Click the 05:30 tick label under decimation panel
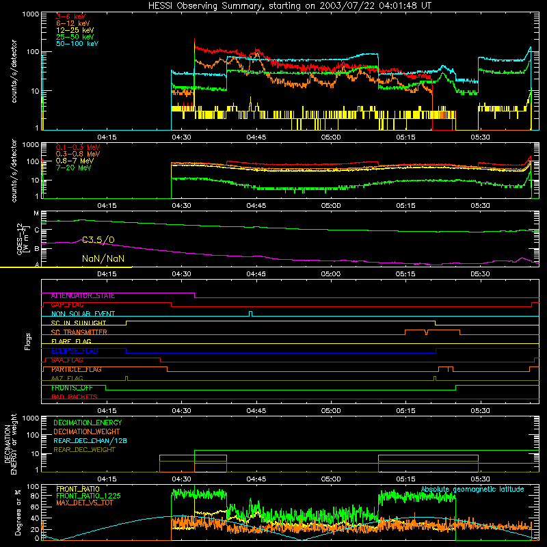This screenshot has height=547, width=547. [480, 479]
